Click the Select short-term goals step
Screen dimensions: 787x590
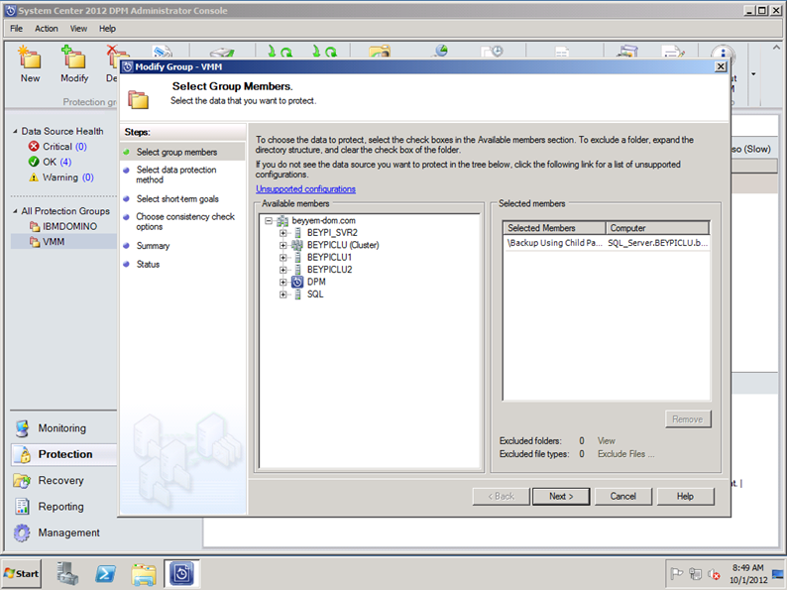tap(177, 199)
